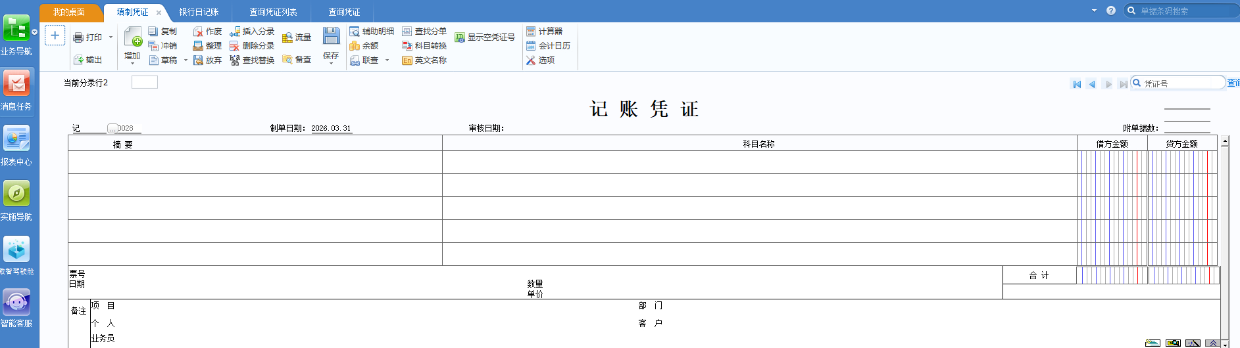Image resolution: width=1240 pixels, height=348 pixels.
Task: Click 整理 organize tool
Action: (x=208, y=45)
